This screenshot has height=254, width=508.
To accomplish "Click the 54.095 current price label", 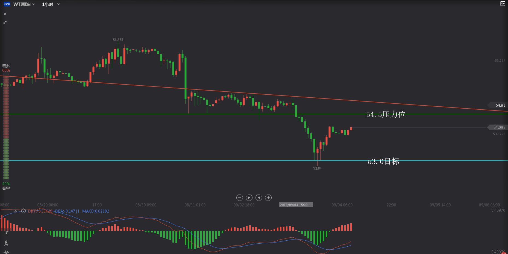I will [x=499, y=127].
